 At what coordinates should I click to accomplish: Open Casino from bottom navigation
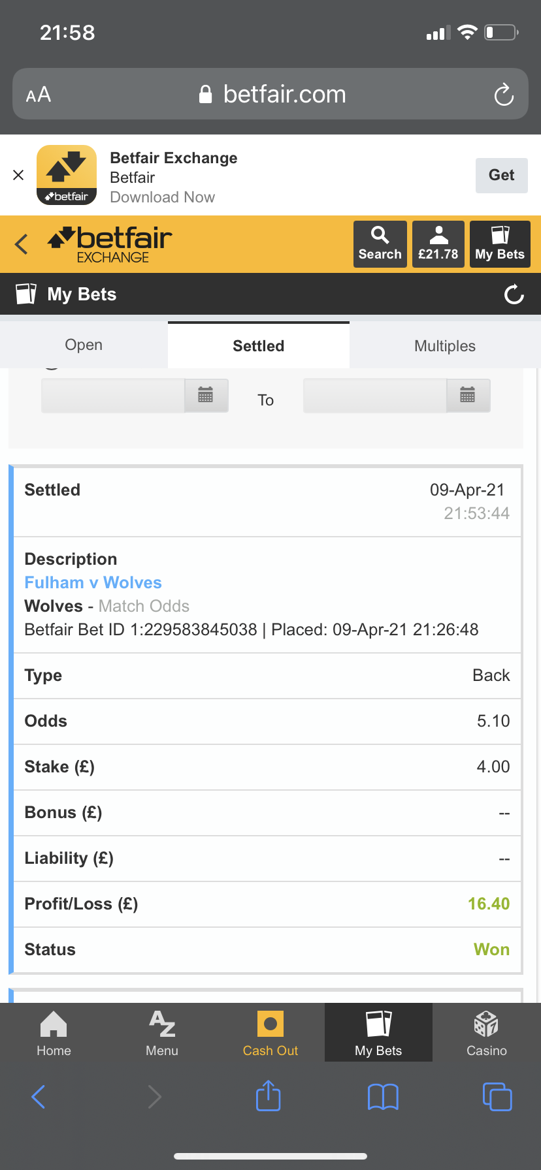point(487,1032)
